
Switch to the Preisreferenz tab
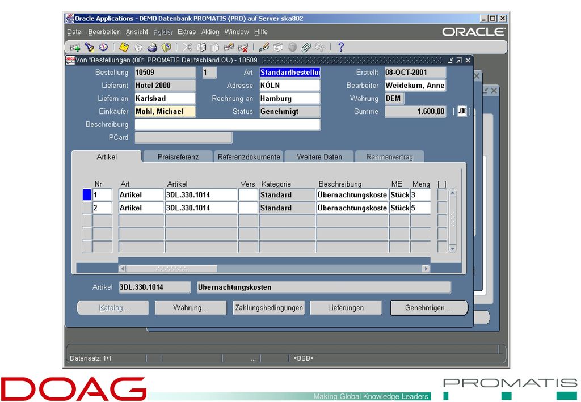(178, 156)
